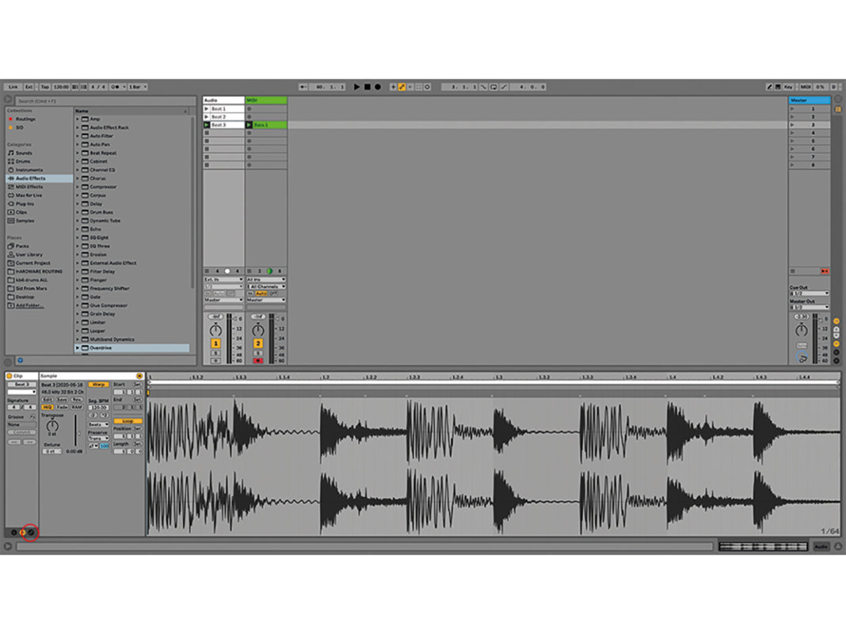Toggle the Warp switch off

coord(98,385)
